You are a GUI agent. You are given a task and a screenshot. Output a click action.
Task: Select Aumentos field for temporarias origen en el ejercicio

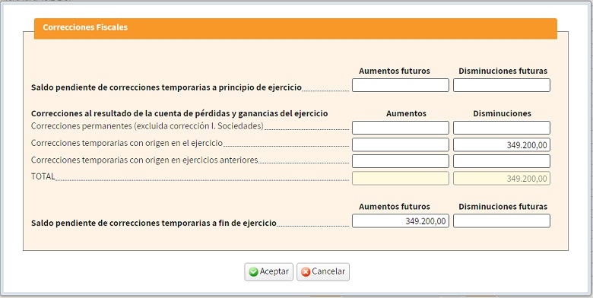tap(401, 144)
